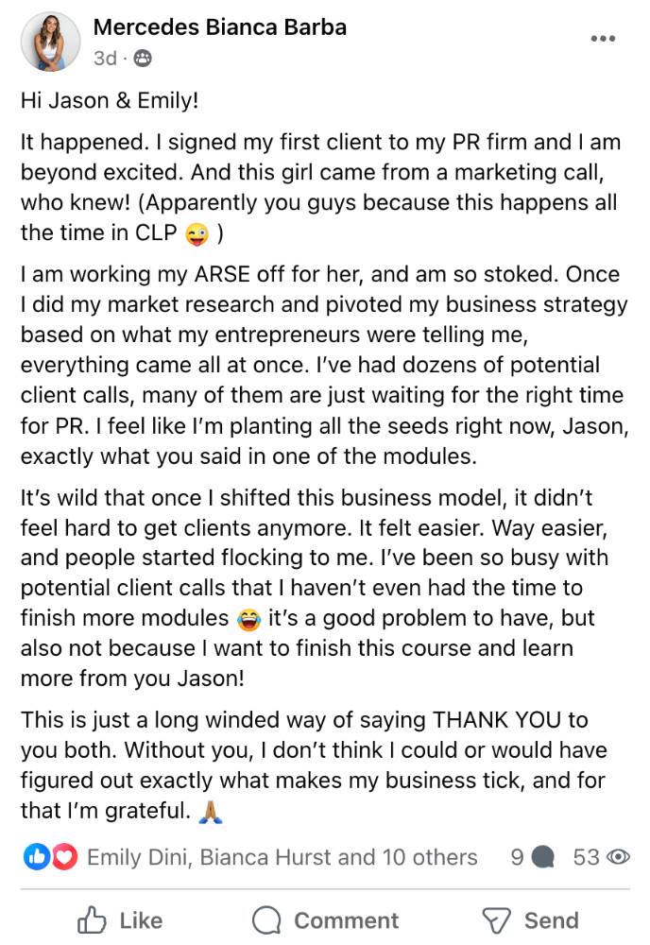650x945 pixels.
Task: View Emily Dini, Bianca Hurst and 10 others
Action: point(282,857)
